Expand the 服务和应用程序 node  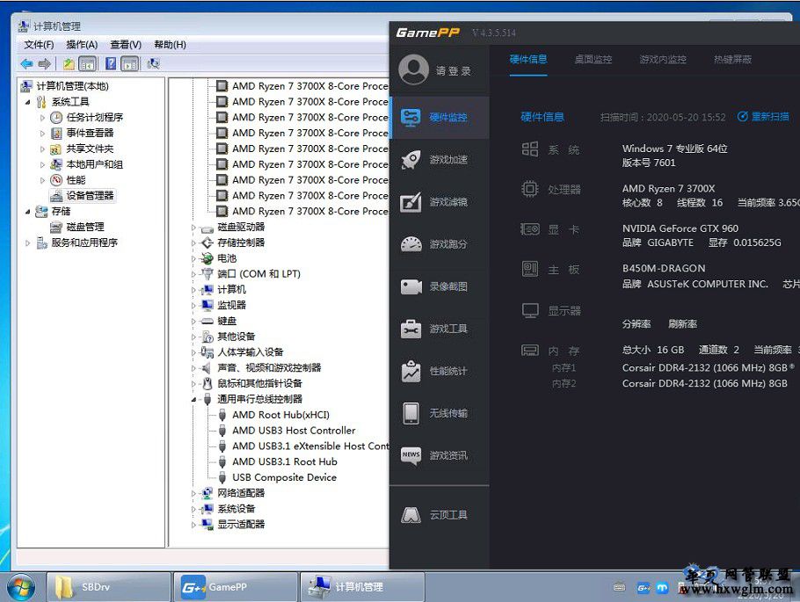(x=28, y=243)
